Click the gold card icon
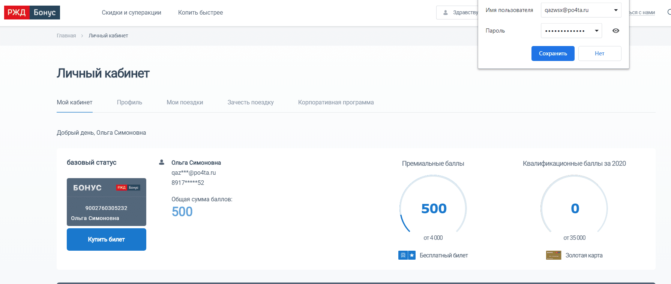Viewport: 671px width, 284px height. (553, 255)
